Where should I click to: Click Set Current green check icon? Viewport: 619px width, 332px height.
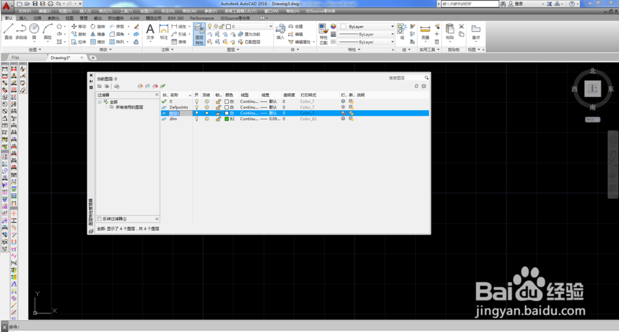[163, 86]
